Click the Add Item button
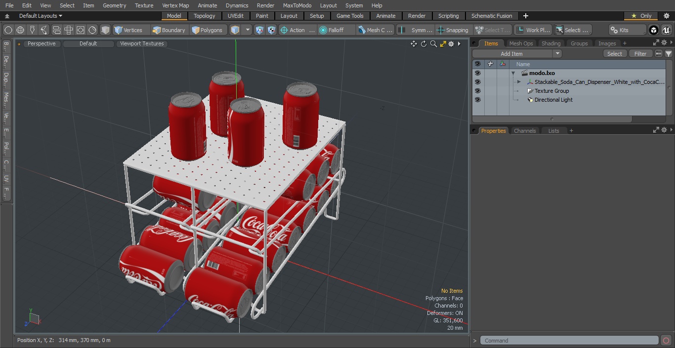This screenshot has width=675, height=348. [x=512, y=54]
